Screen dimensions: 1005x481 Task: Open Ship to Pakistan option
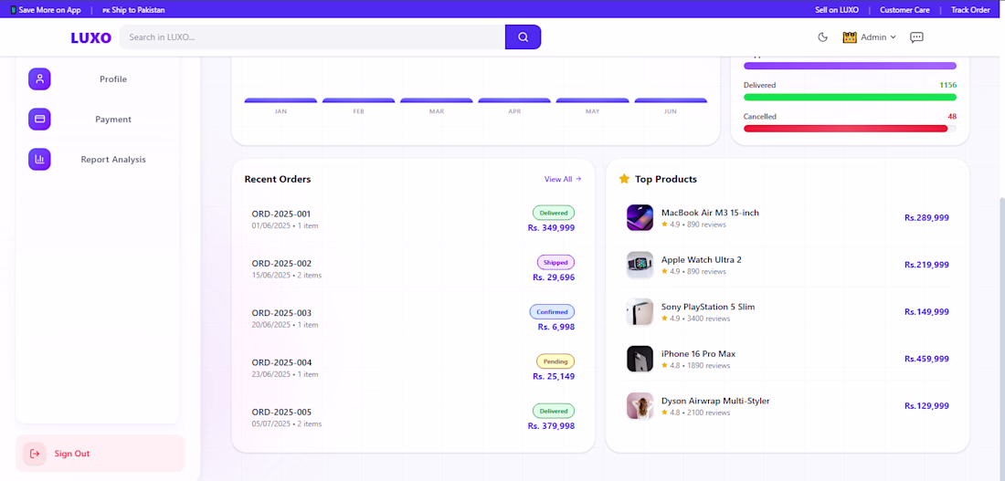[x=133, y=10]
